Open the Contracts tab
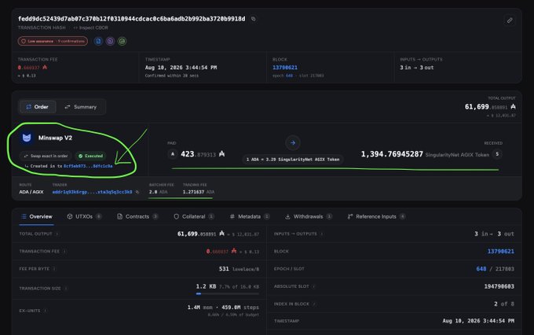Viewport: 534px width, 335px height. point(137,216)
